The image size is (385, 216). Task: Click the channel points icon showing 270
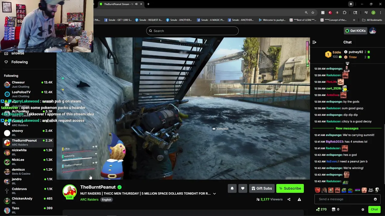click(x=318, y=209)
